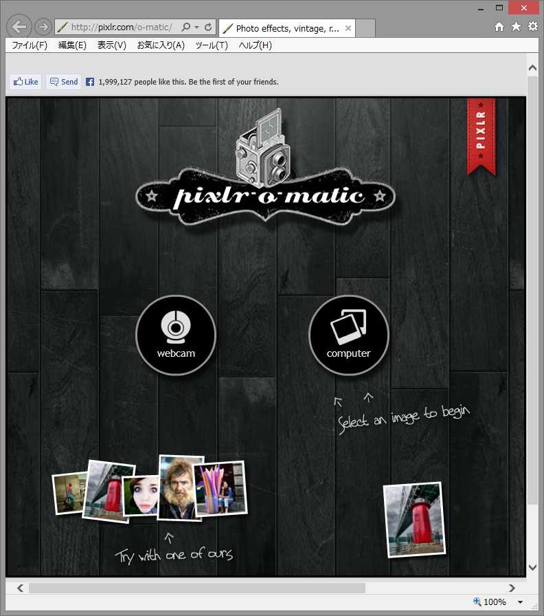Image resolution: width=544 pixels, height=616 pixels.
Task: Pick the sample photo of man in hat
Action: 69,493
